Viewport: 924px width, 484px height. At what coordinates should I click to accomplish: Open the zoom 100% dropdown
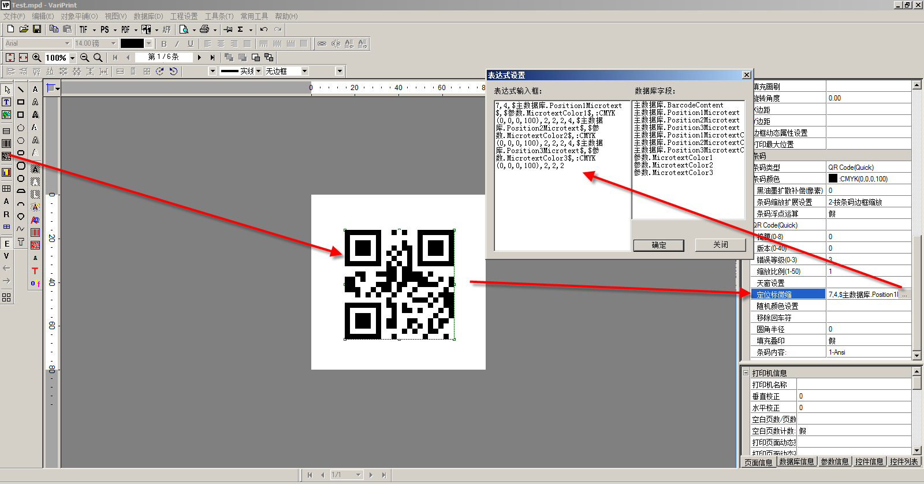[73, 58]
